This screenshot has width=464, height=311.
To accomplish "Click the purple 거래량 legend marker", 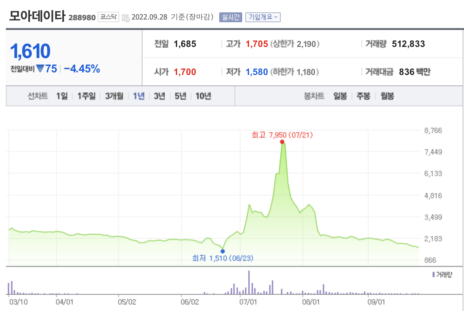I will [x=433, y=275].
